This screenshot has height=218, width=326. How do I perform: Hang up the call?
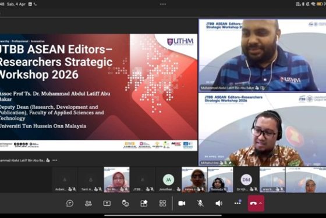[253, 204]
